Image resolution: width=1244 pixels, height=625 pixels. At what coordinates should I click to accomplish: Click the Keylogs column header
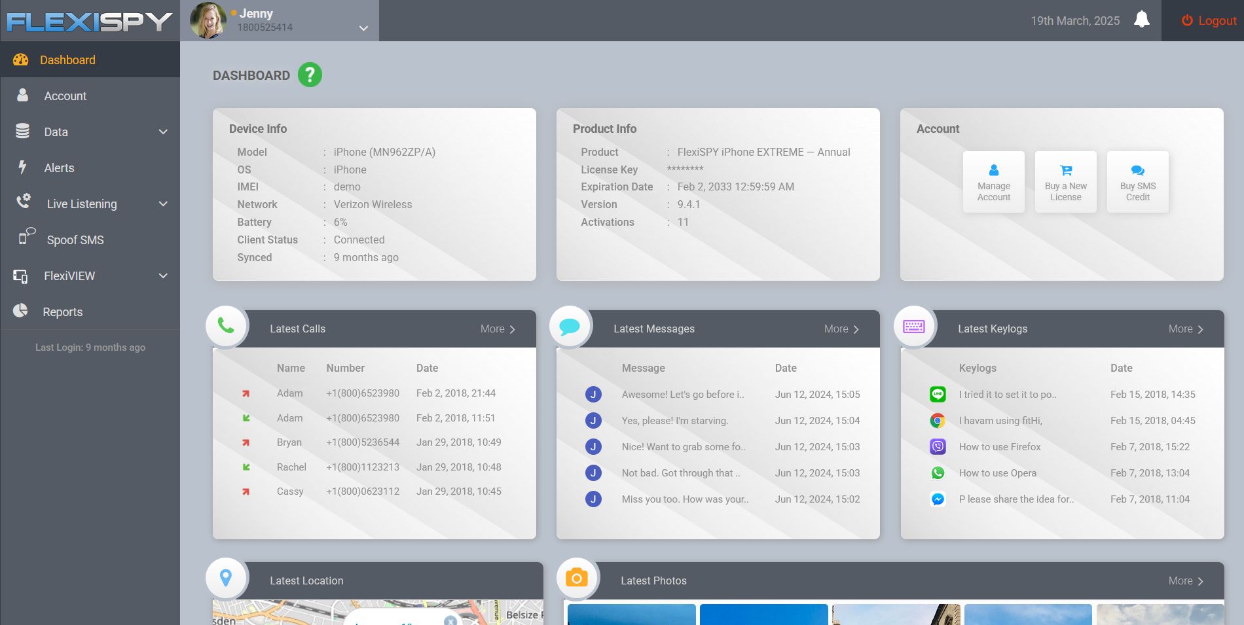tap(978, 368)
